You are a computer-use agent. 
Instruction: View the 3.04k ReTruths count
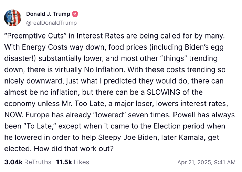(x=28, y=162)
